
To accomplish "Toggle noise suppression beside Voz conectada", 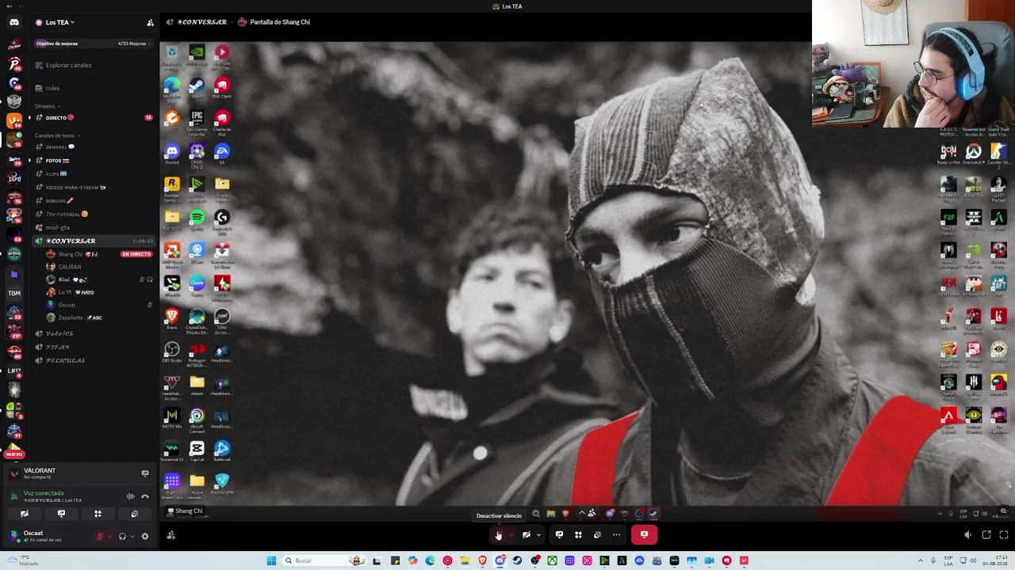I will [x=131, y=496].
